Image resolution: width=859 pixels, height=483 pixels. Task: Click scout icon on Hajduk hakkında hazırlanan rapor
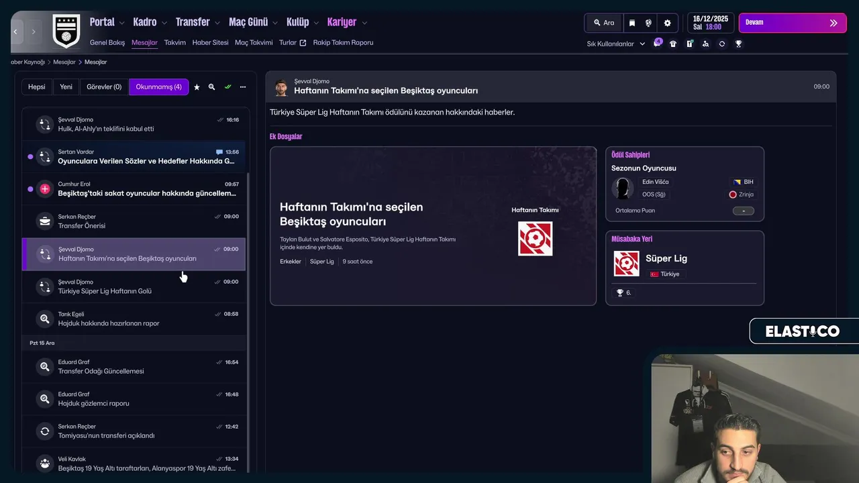pos(44,319)
